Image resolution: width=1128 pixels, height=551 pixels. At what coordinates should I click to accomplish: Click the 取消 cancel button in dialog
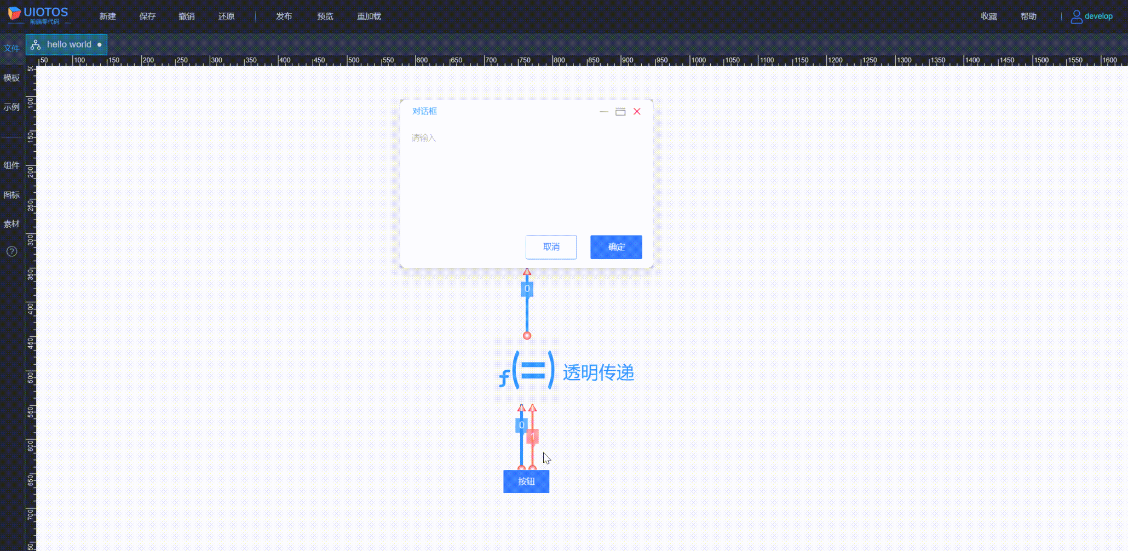click(x=551, y=247)
